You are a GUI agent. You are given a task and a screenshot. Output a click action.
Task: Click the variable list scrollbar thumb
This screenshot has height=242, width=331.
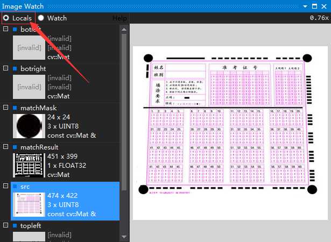point(124,112)
